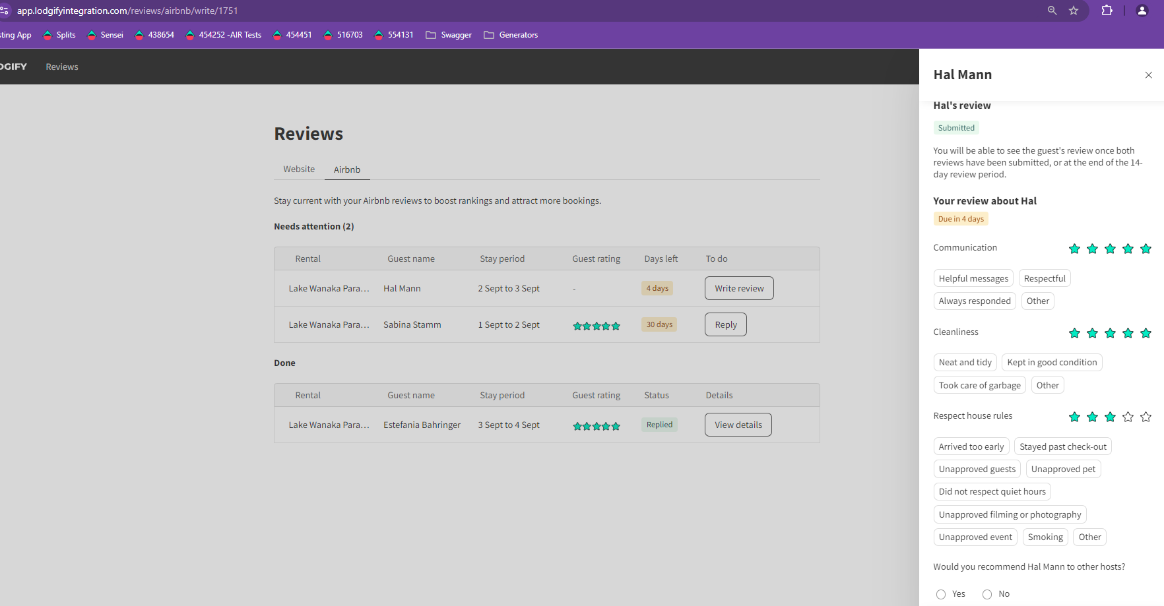Set Cleanliness rating to one star
The height and width of the screenshot is (606, 1164).
click(x=1074, y=333)
